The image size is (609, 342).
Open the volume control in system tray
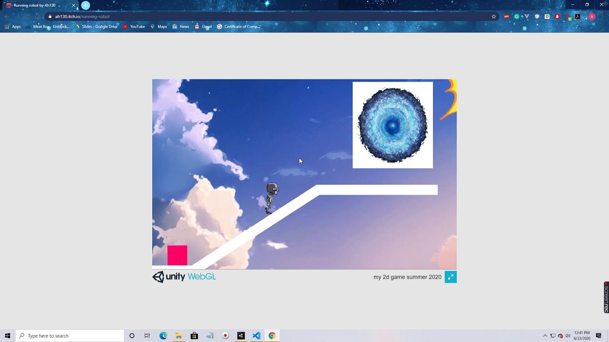coord(568,336)
